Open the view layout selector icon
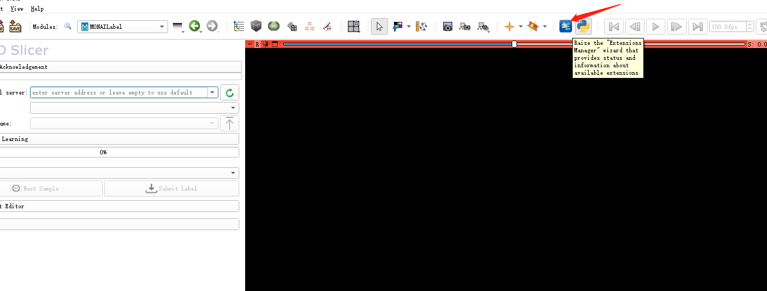 pyautogui.click(x=353, y=26)
